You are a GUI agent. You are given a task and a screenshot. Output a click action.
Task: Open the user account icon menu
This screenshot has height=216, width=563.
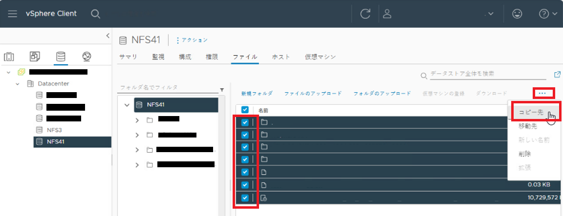tap(388, 14)
